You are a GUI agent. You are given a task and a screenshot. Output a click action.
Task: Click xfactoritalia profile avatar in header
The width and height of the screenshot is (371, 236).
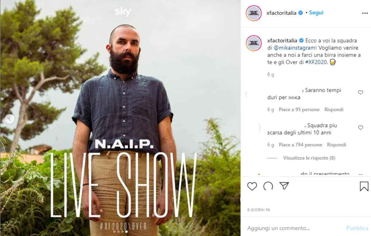[x=254, y=13]
